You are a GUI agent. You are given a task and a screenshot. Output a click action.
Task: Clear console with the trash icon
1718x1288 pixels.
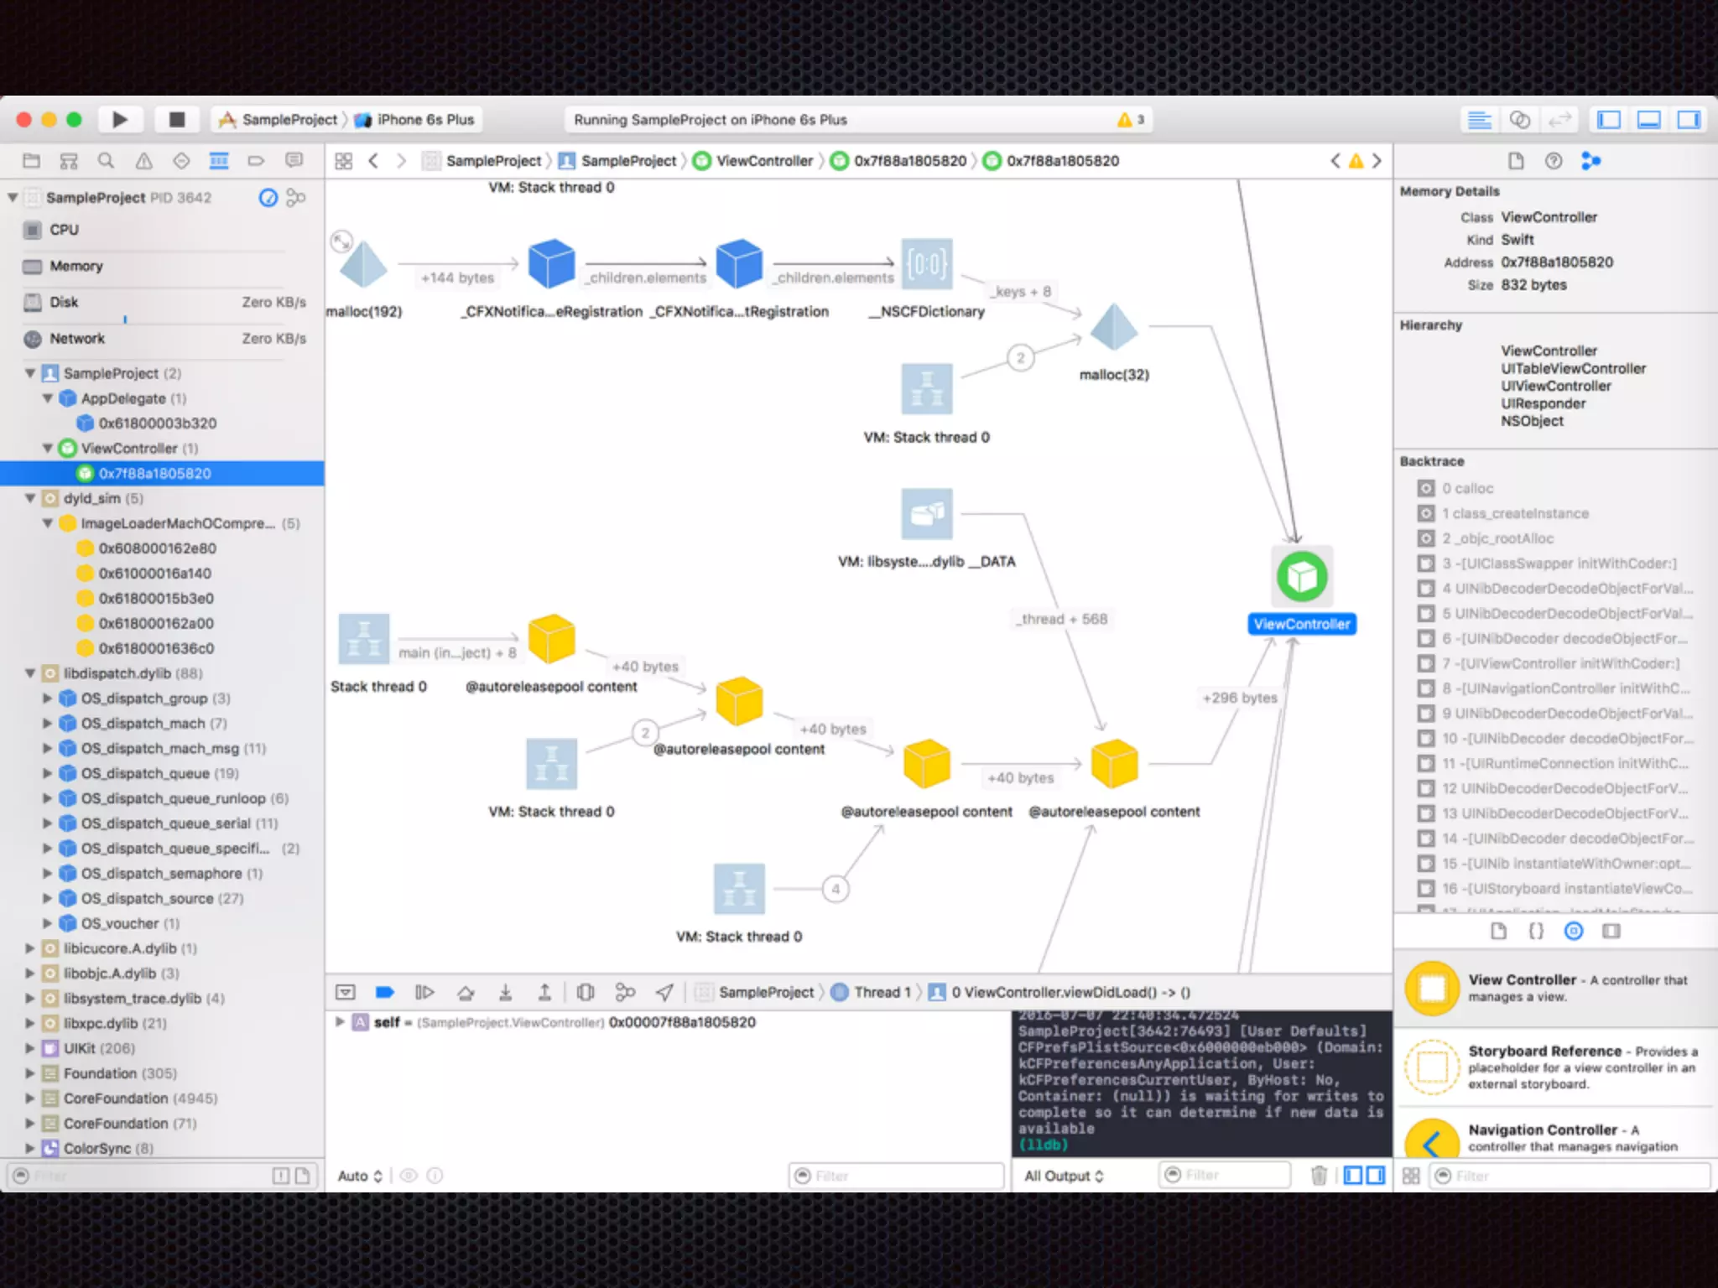point(1319,1176)
